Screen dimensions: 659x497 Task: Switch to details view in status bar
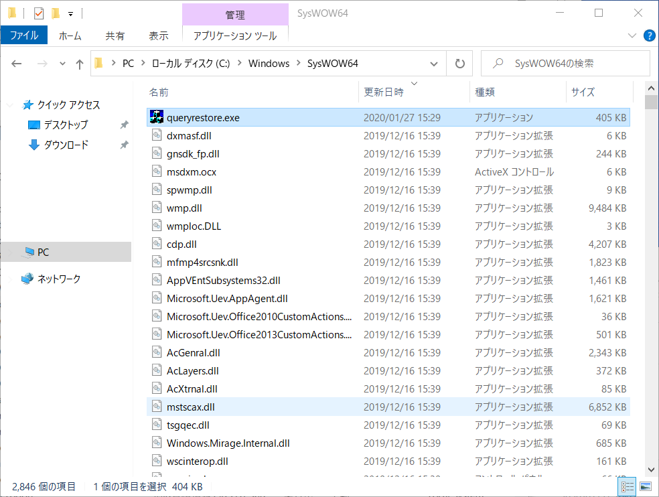coord(627,487)
